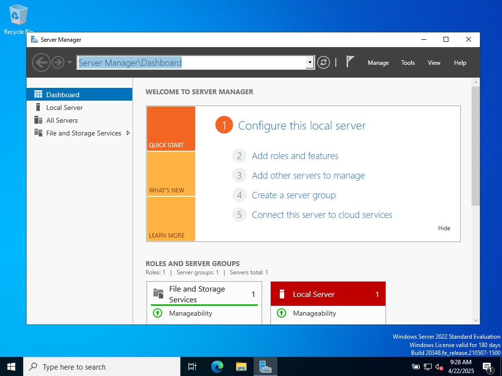Click the dashboard scrollbar up arrow
This screenshot has width=502, height=376.
tap(476, 82)
